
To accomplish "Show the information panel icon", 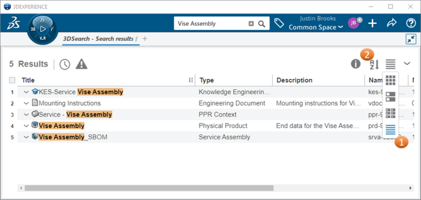I will (x=355, y=64).
